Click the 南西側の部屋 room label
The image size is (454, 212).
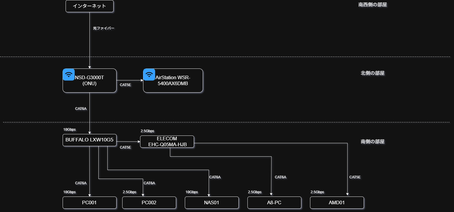(x=373, y=5)
